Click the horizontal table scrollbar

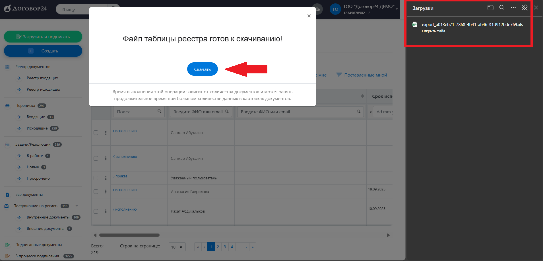tap(129, 235)
